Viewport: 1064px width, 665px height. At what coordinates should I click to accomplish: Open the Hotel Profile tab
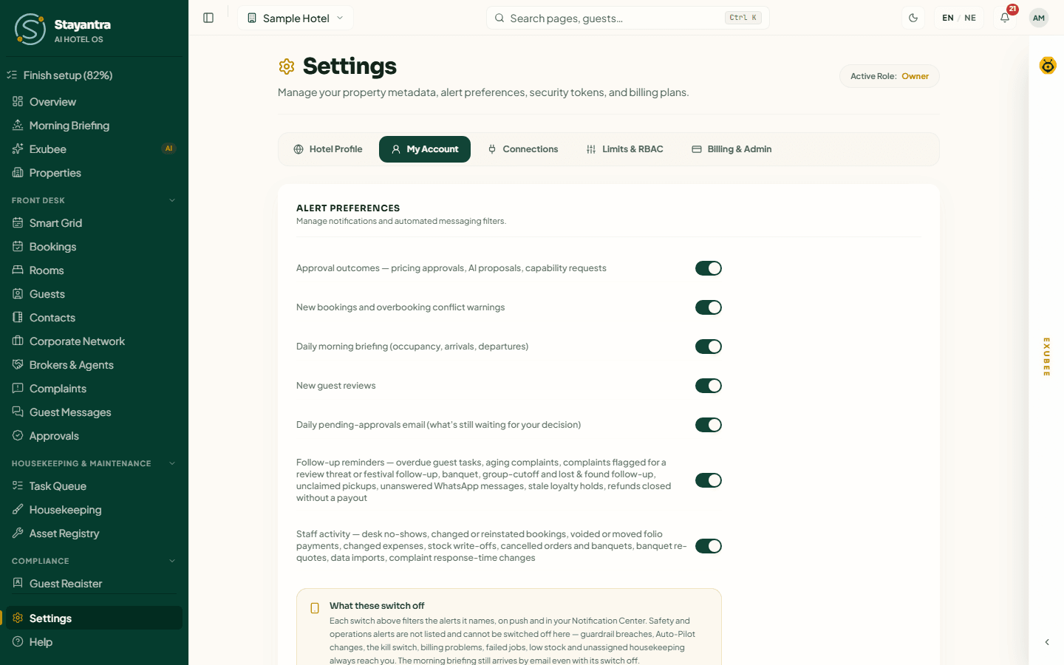click(328, 149)
